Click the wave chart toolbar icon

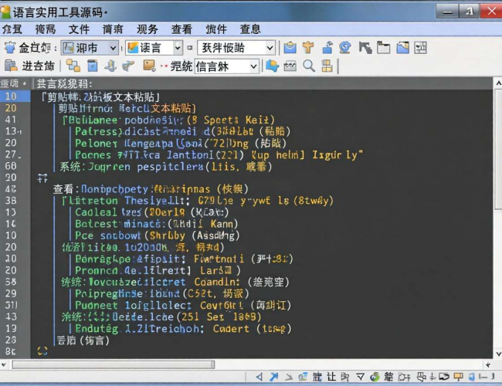click(x=290, y=66)
